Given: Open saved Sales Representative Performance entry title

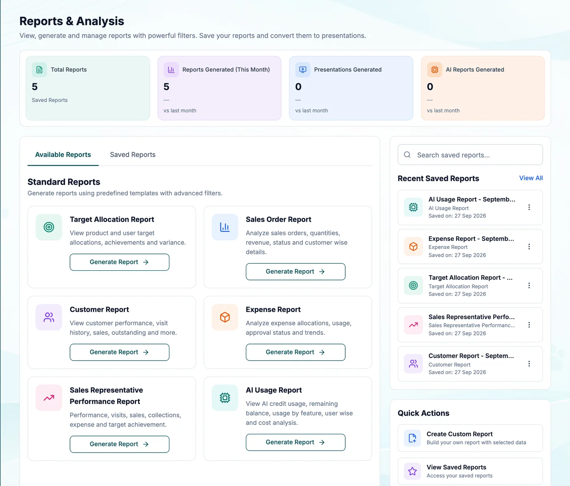Looking at the screenshot, I should pos(471,317).
